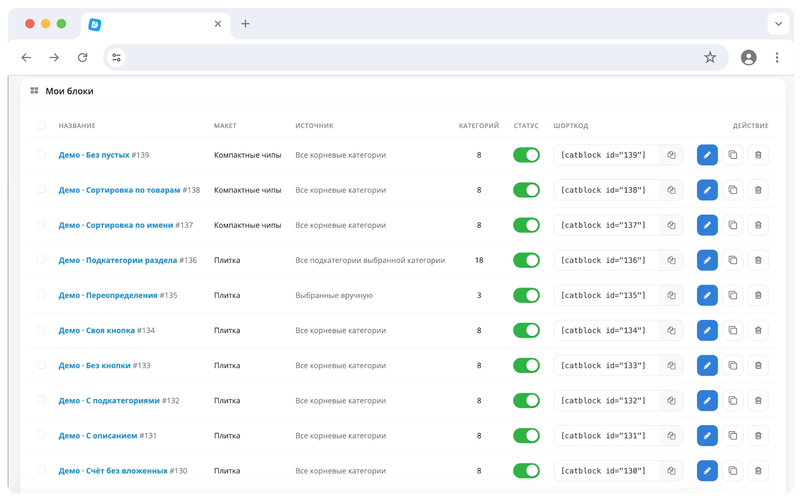
Task: Copy the shortcode for id="136"
Action: 671,260
